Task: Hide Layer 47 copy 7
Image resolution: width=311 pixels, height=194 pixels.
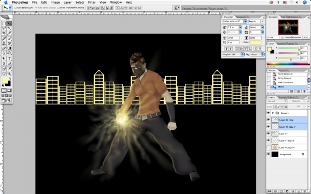Action: pos(268,127)
